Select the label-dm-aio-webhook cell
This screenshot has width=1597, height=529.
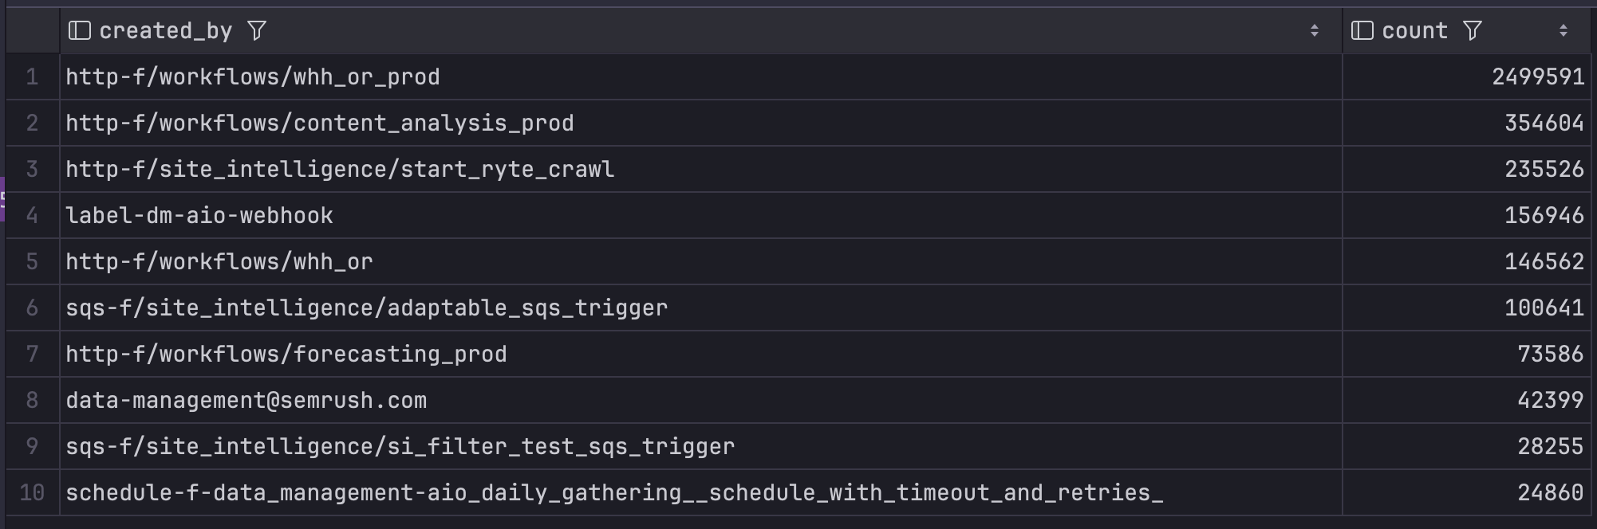199,216
